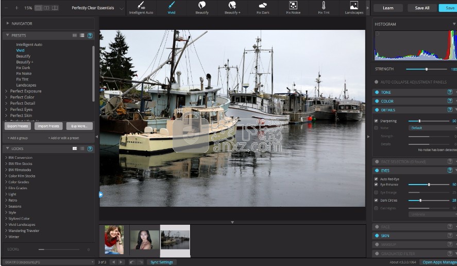The width and height of the screenshot is (457, 266).
Task: Open help for the Looks panel
Action: [90, 149]
